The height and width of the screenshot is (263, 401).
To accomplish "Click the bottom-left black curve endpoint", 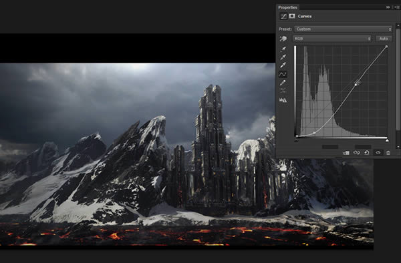I will (x=297, y=136).
